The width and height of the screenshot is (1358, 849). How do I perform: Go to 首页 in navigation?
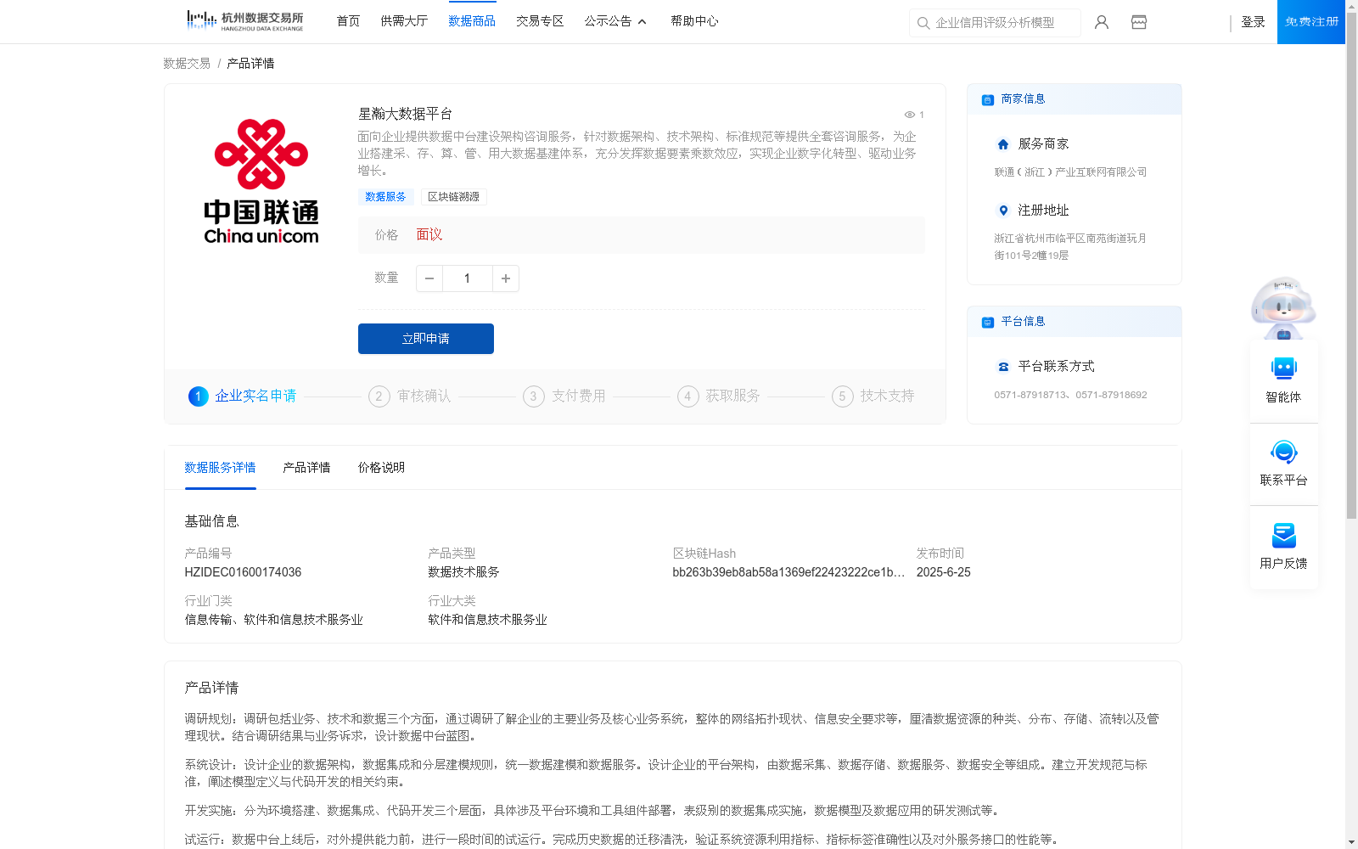[348, 21]
